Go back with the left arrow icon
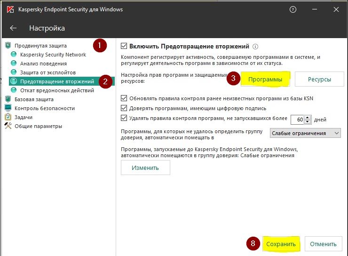This screenshot has width=348, height=256. pyautogui.click(x=13, y=28)
